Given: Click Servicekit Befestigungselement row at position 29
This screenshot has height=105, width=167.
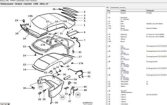Looking at the screenshot, I should coord(137,92).
